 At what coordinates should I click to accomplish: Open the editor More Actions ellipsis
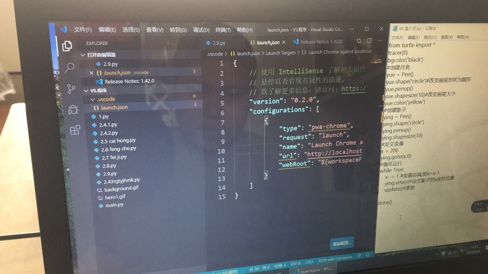point(380,41)
